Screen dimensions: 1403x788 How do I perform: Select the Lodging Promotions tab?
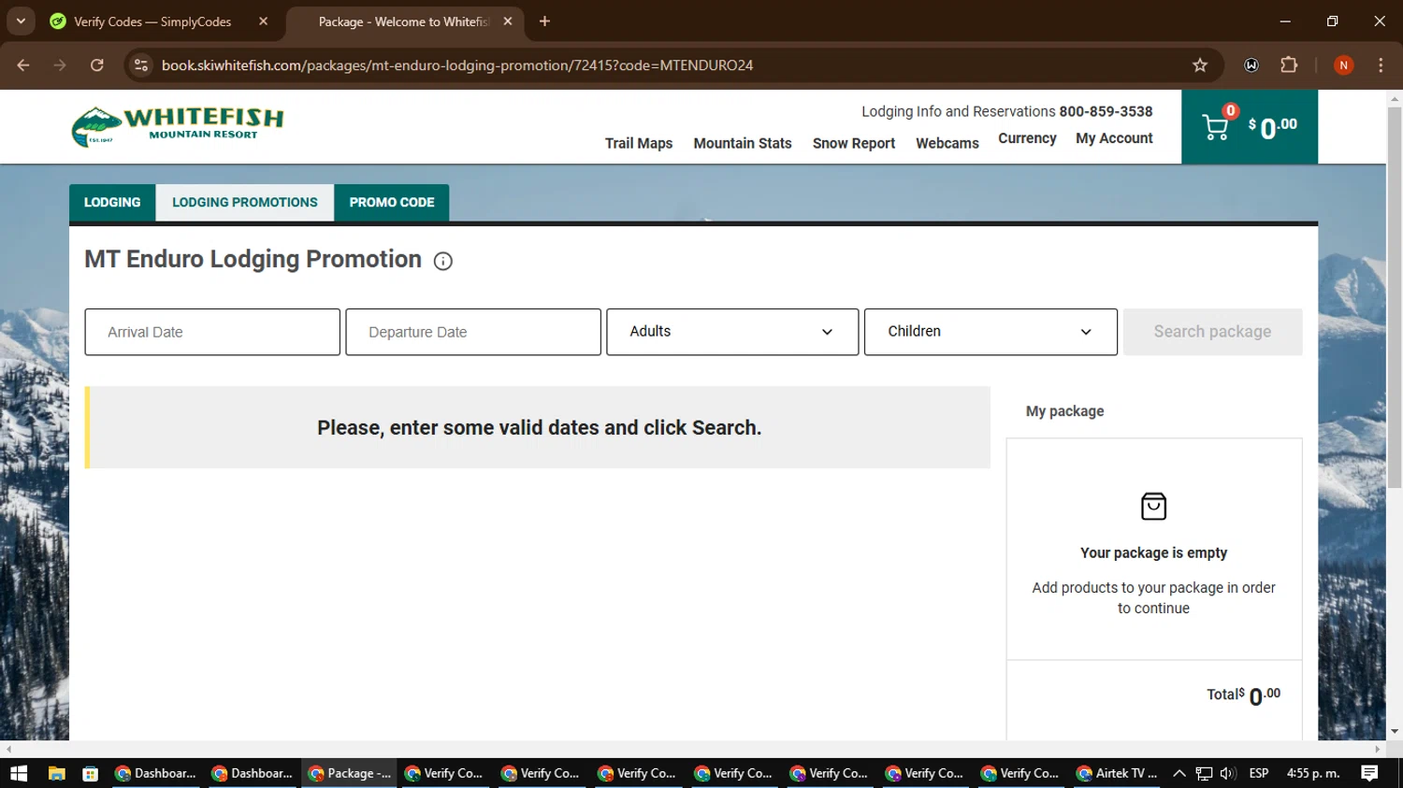coord(245,202)
